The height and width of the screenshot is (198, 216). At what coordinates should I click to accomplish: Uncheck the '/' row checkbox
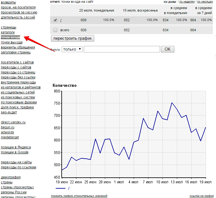(x=55, y=20)
